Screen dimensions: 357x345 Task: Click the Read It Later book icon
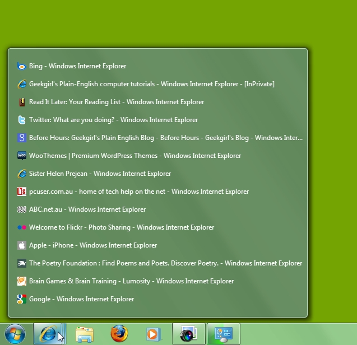(22, 102)
